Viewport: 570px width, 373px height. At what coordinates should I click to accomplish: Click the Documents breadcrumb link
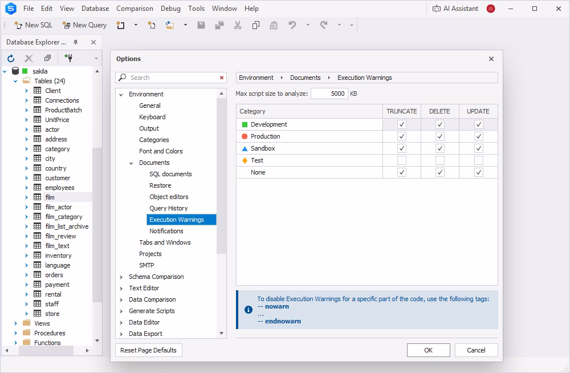click(306, 78)
